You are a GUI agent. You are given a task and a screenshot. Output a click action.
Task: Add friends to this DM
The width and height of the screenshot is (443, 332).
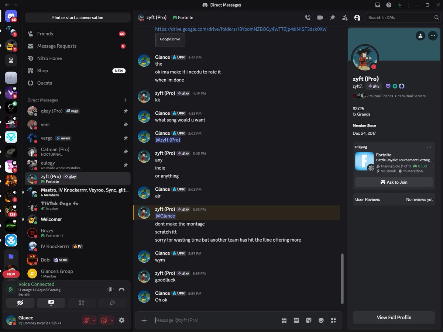click(x=345, y=17)
